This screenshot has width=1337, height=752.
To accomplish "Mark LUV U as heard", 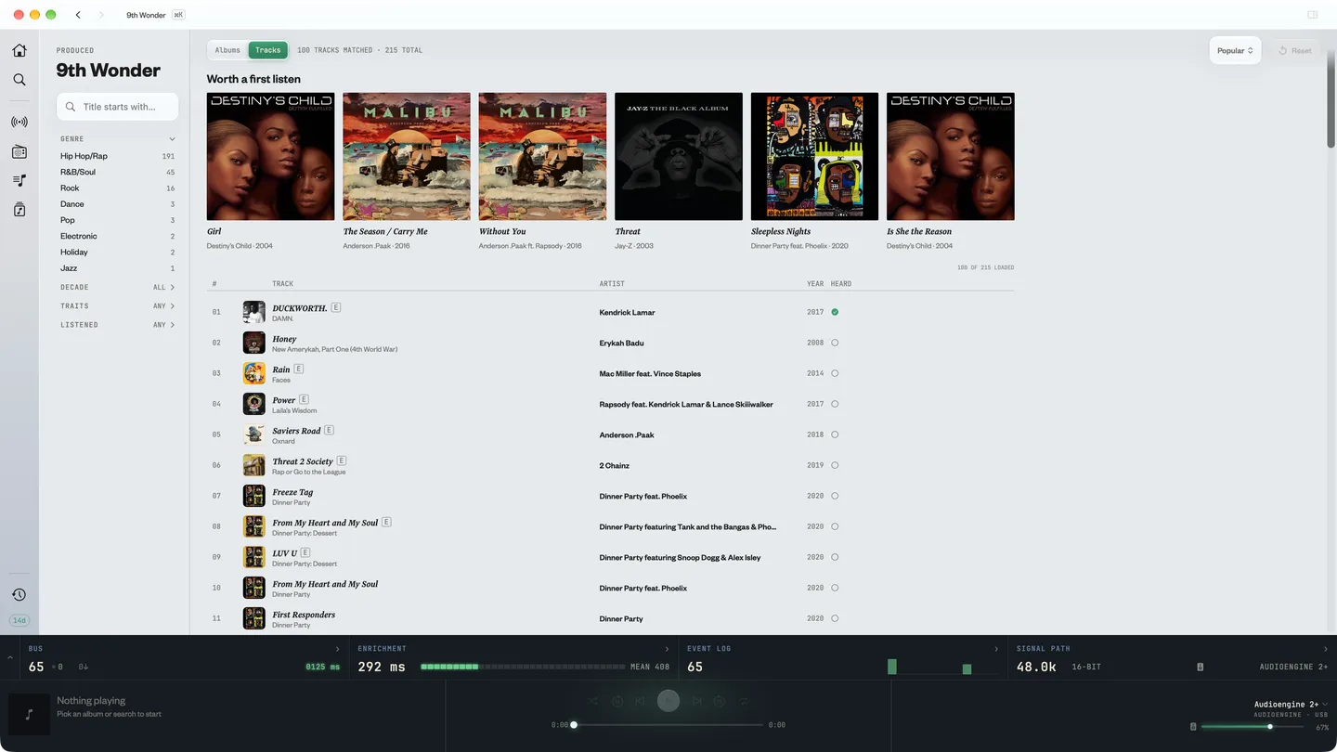I will (835, 557).
